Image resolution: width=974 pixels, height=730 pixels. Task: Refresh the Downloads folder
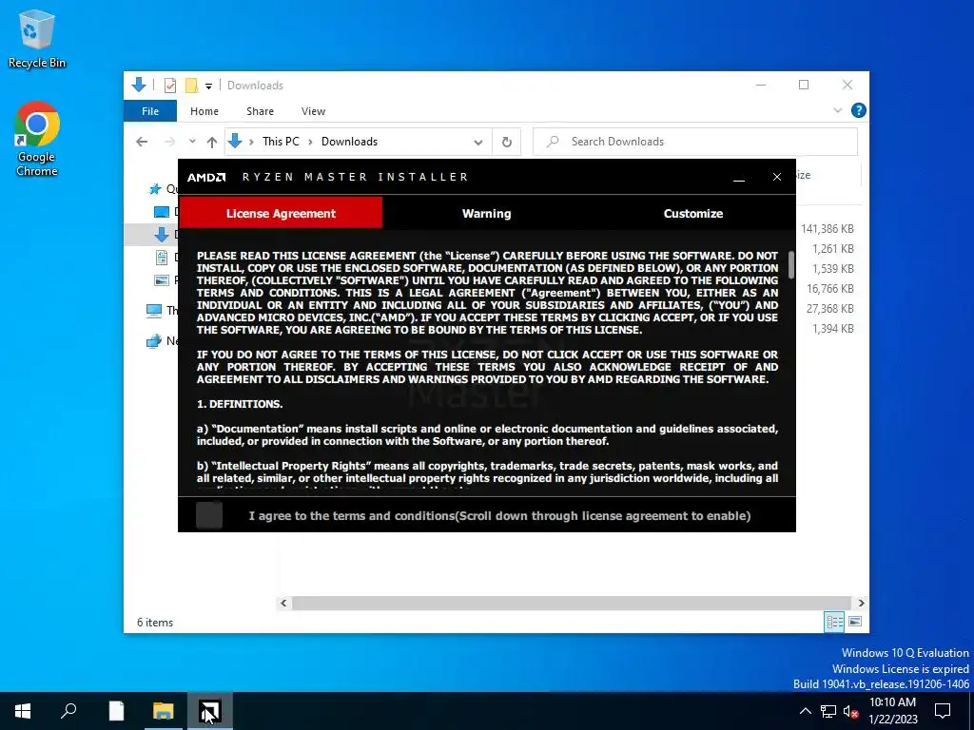[507, 143]
